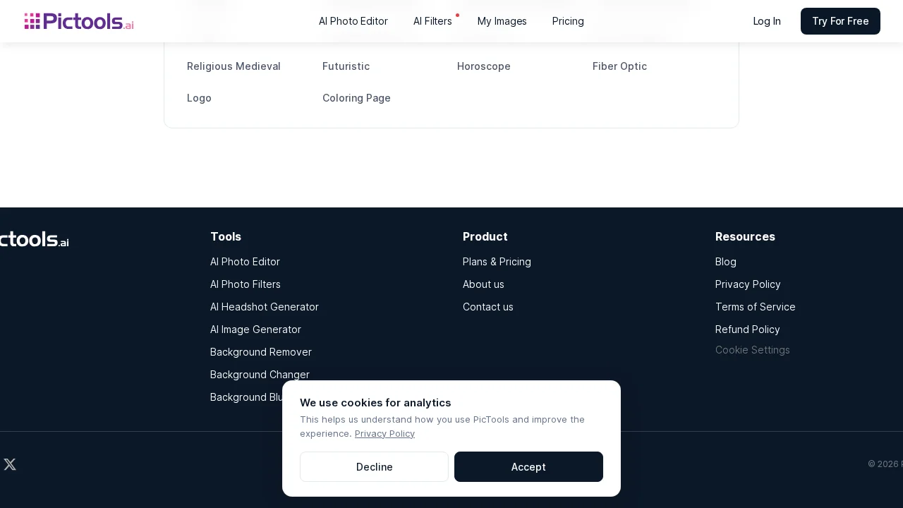Open the AI Filters menu item
The width and height of the screenshot is (903, 508).
(x=432, y=21)
